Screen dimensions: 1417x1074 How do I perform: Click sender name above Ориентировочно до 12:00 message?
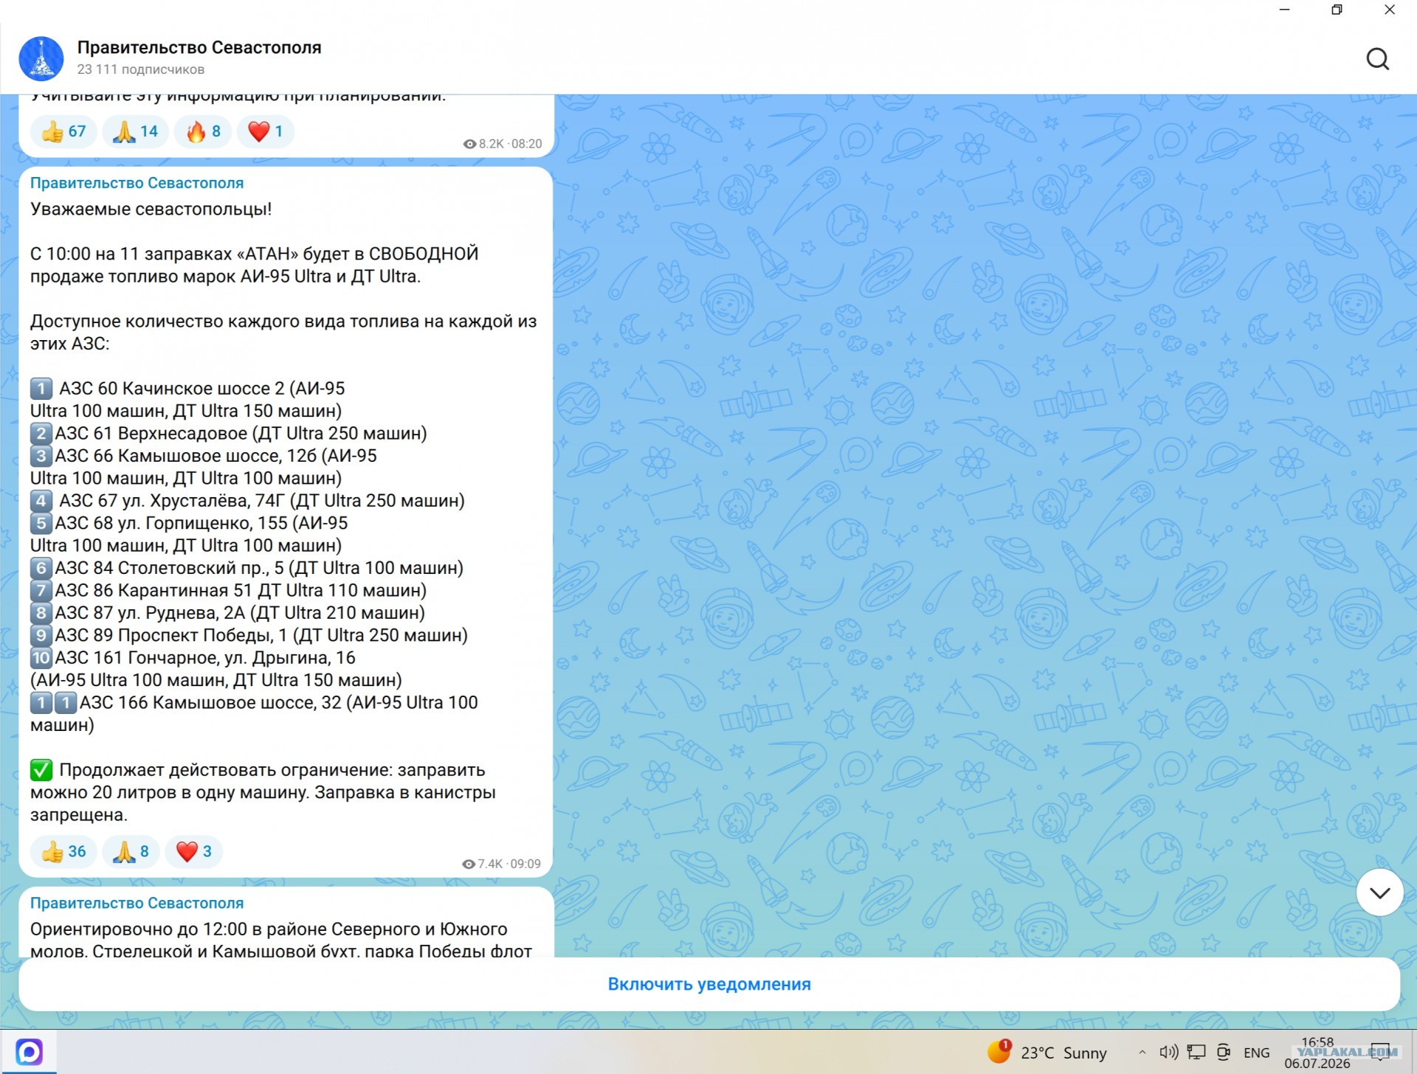tap(137, 903)
